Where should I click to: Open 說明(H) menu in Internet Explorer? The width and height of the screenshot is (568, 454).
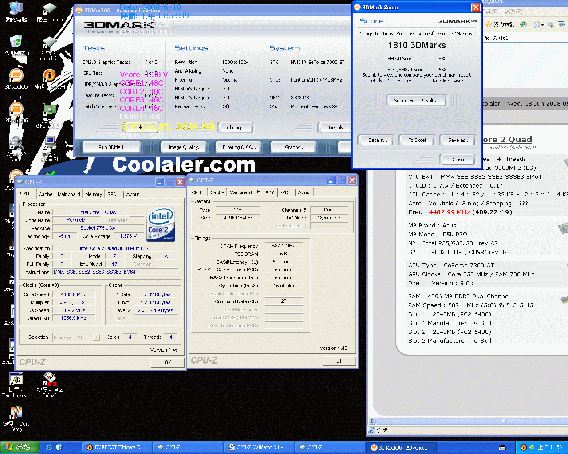click(513, 12)
